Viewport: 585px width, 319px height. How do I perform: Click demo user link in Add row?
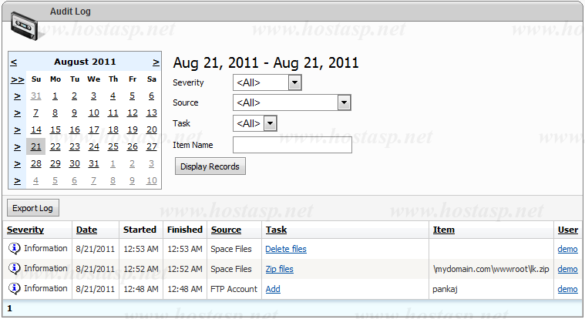[x=567, y=289]
